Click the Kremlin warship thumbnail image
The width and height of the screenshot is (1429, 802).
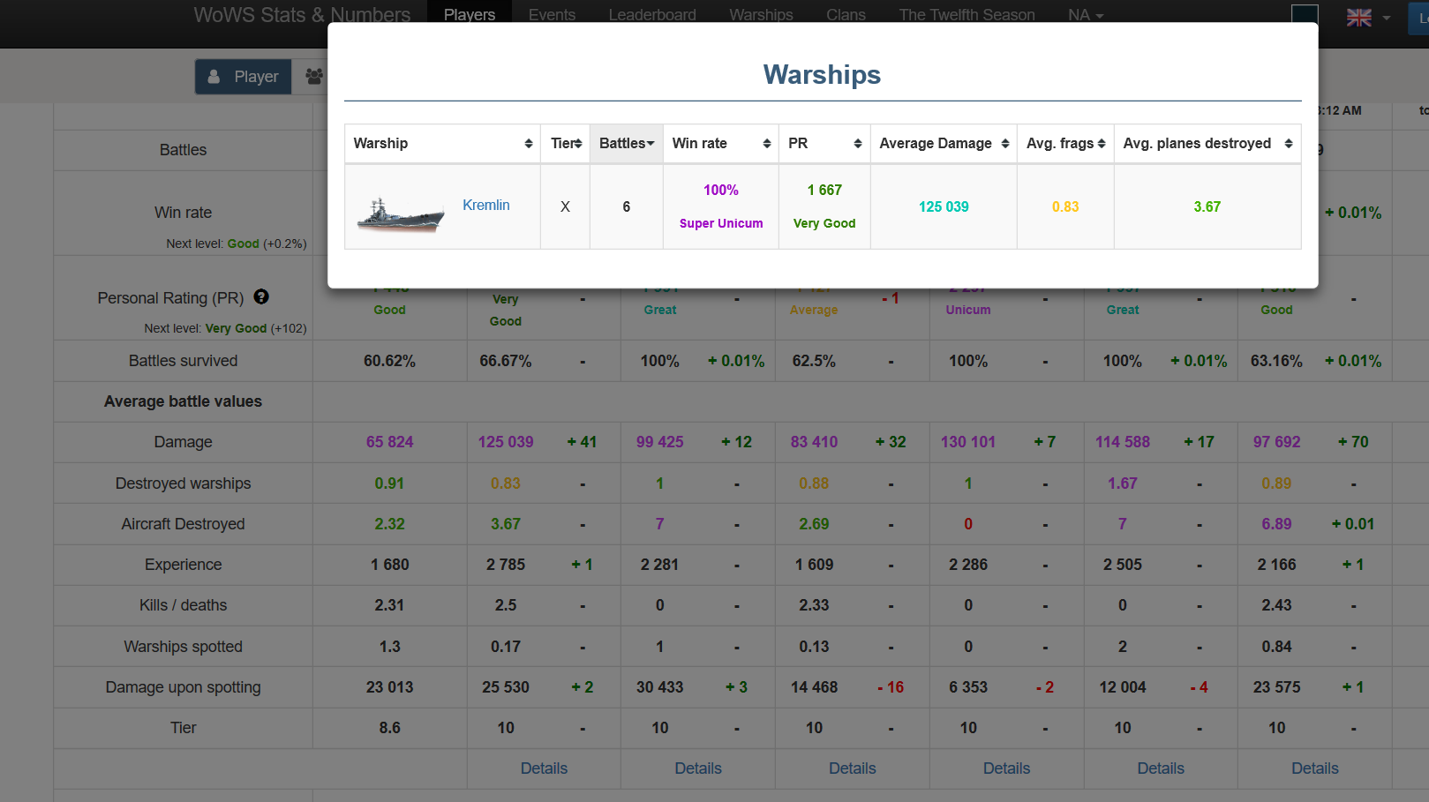[401, 214]
